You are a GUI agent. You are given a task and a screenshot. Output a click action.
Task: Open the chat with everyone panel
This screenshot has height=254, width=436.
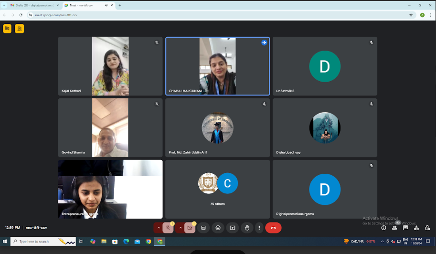coord(405,228)
